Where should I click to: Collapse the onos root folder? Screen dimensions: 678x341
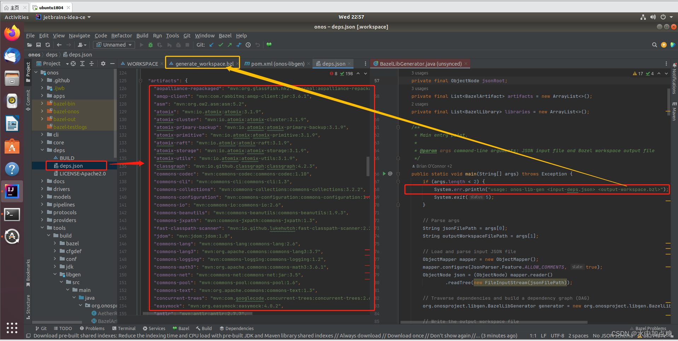(36, 73)
